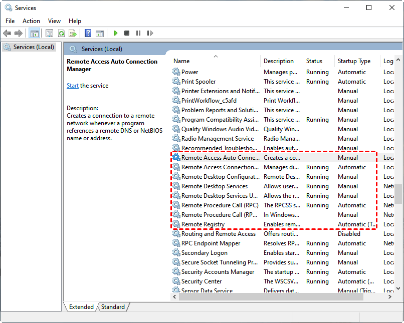Open the File menu
404x323 pixels.
pyautogui.click(x=10, y=21)
